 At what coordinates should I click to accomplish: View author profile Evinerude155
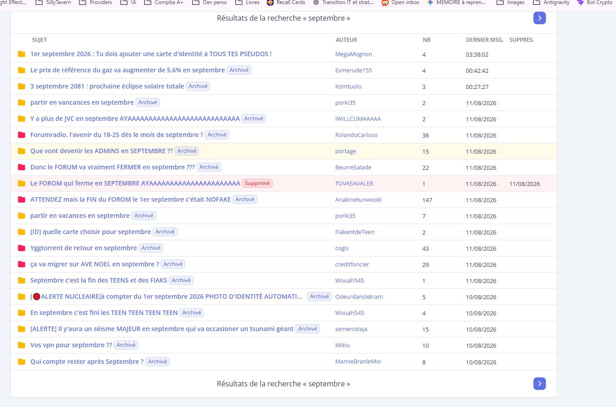[354, 71]
